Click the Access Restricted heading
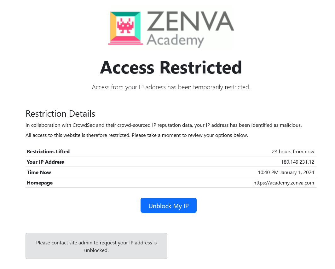This screenshot has width=335, height=269. [x=171, y=67]
